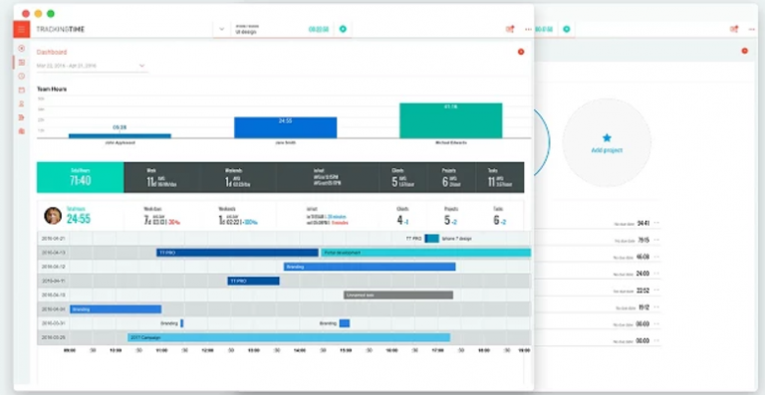
Task: Expand the chevron beside the UI design task
Action: tap(222, 29)
